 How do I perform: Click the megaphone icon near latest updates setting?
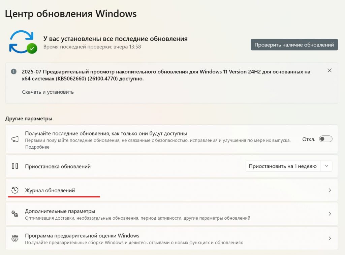coord(14,139)
